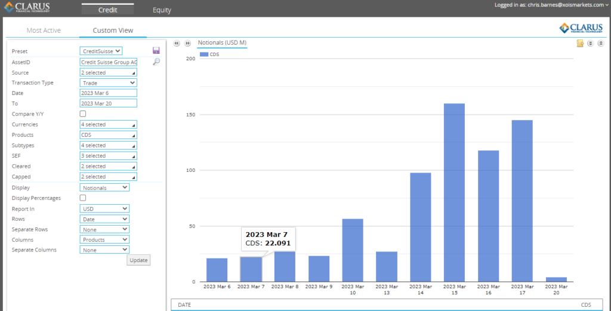
Task: Click the 2023 Mar 14 bar
Action: (x=421, y=227)
